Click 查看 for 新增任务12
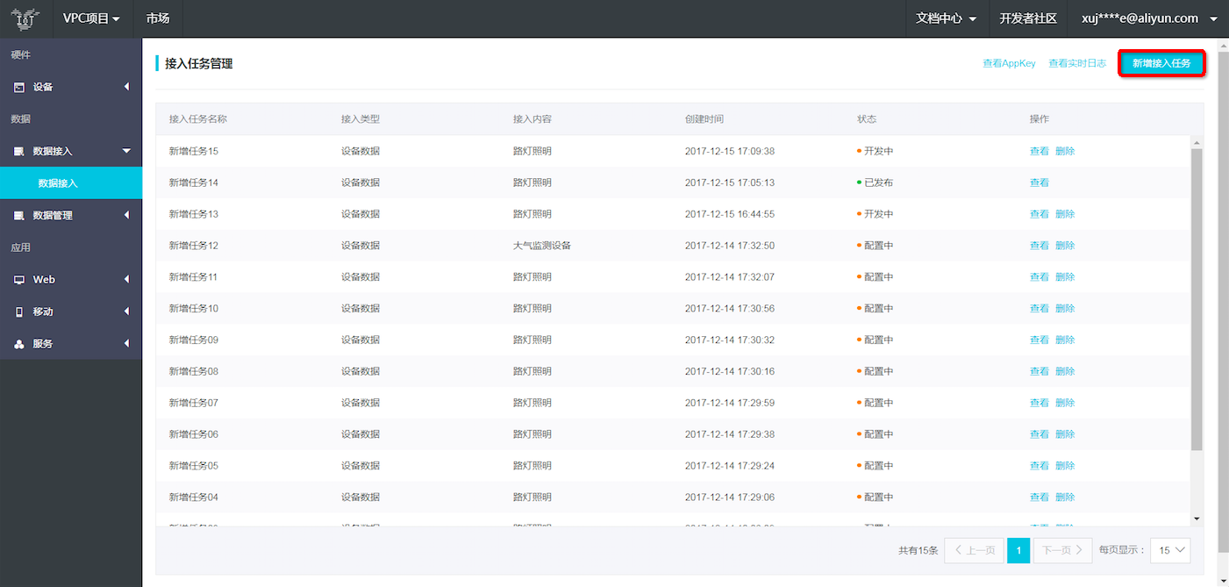Screen dimensions: 1229x587 1039,246
